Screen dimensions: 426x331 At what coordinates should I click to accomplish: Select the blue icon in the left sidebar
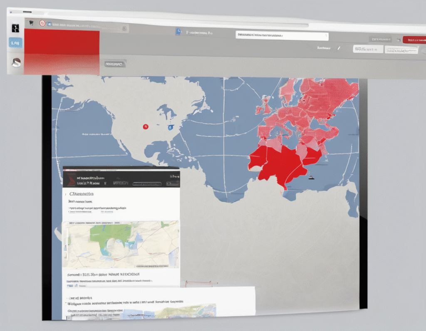(x=15, y=43)
